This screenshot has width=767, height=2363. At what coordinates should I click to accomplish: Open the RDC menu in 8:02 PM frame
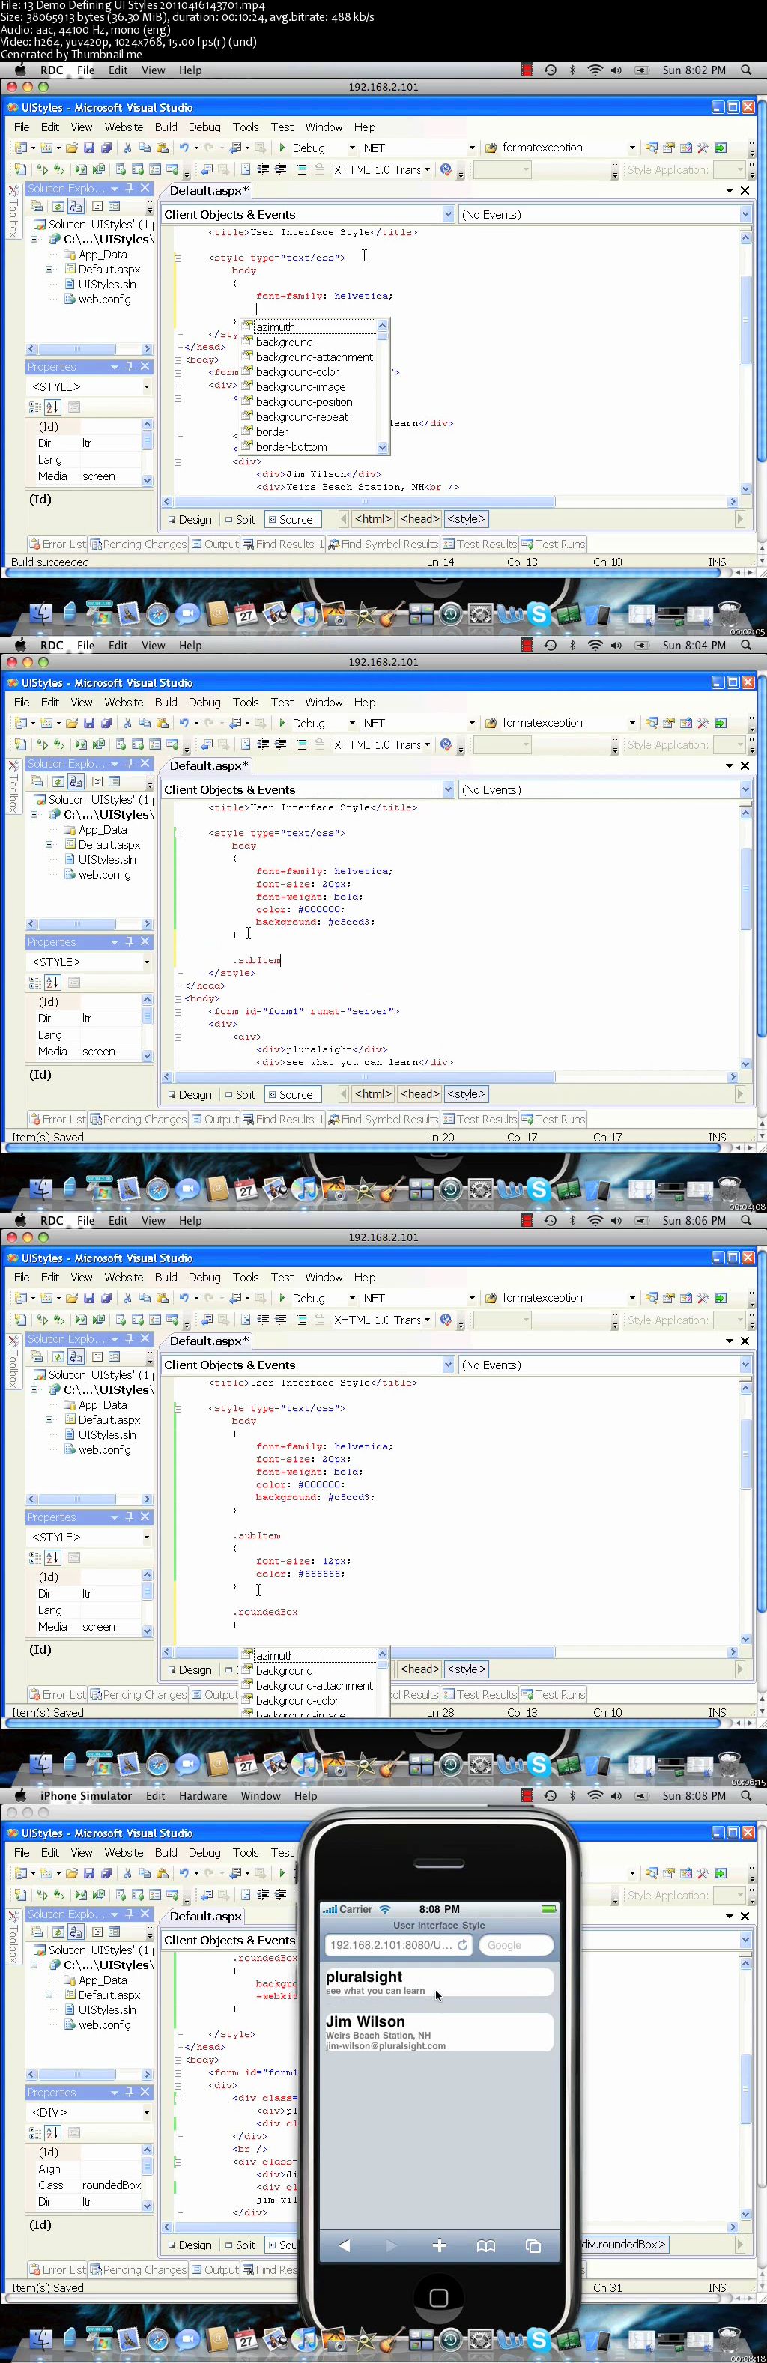(x=52, y=70)
